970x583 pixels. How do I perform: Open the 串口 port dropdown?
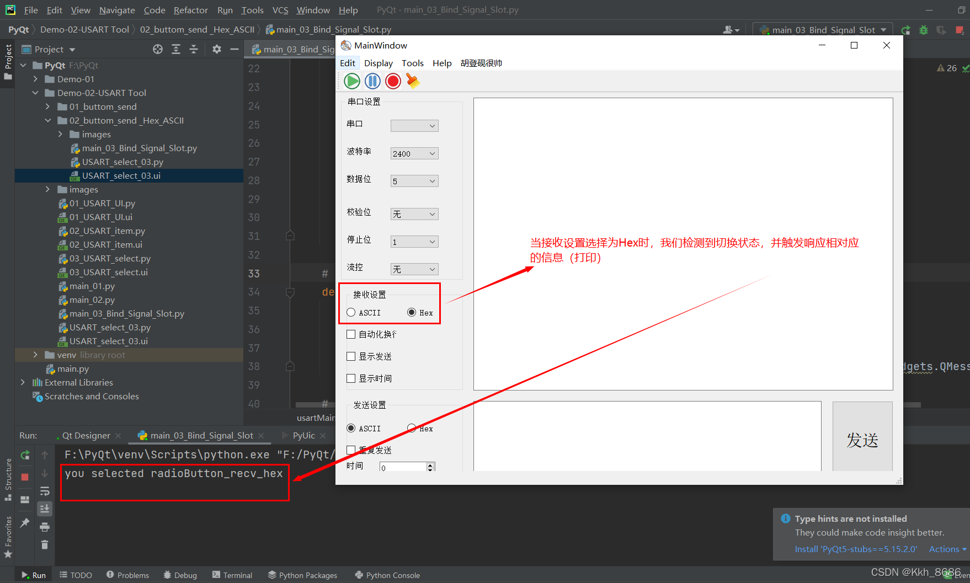(x=414, y=126)
